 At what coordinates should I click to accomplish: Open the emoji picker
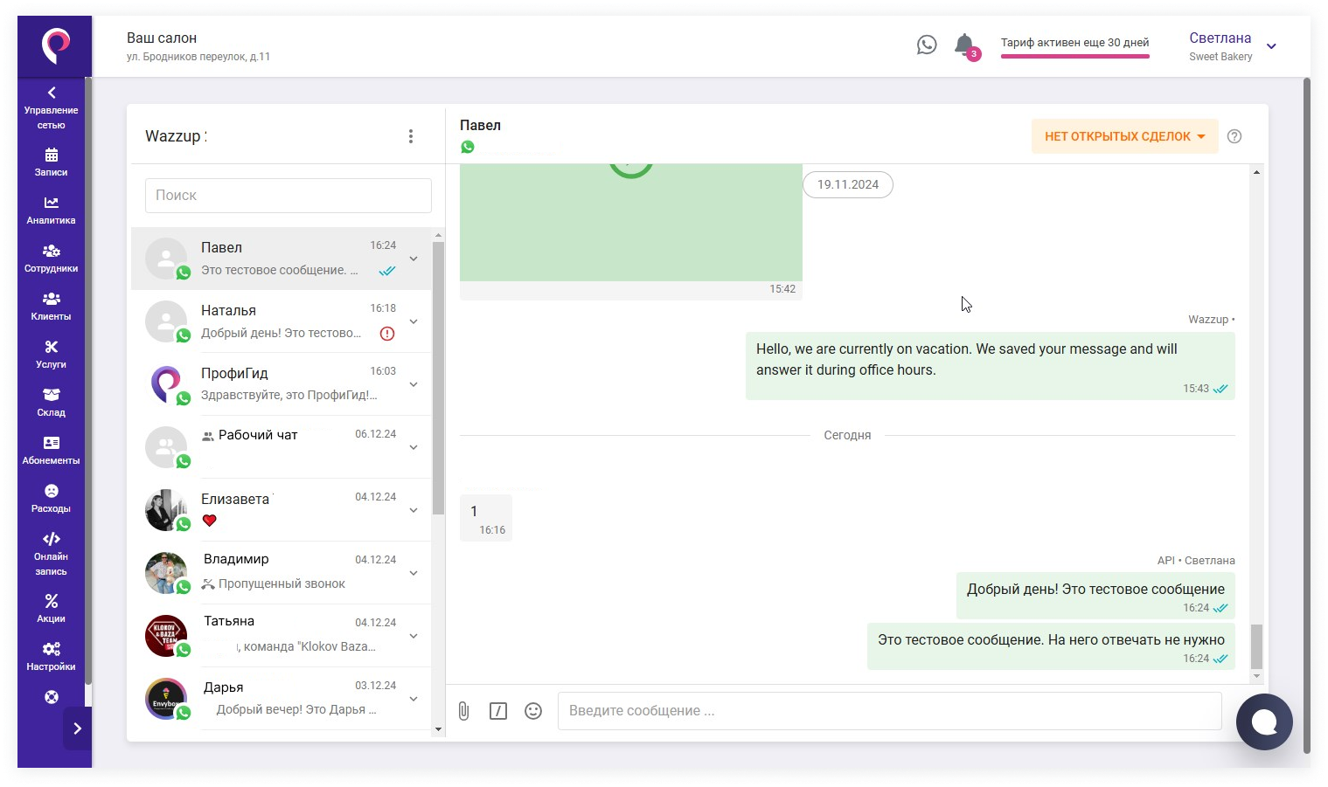pos(533,711)
